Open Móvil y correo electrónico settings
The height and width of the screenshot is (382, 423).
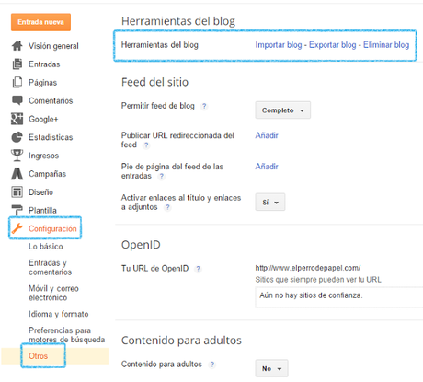[53, 293]
